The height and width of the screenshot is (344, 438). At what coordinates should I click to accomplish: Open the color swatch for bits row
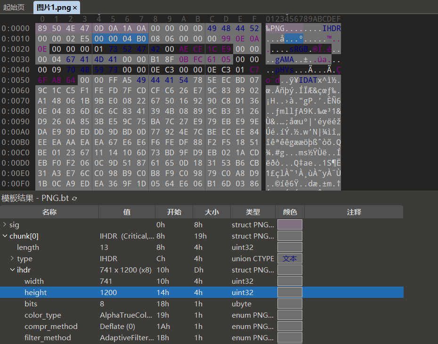pyautogui.click(x=290, y=304)
